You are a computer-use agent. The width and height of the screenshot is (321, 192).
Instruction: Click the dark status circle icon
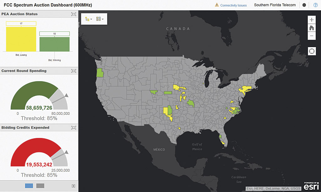[304, 5]
